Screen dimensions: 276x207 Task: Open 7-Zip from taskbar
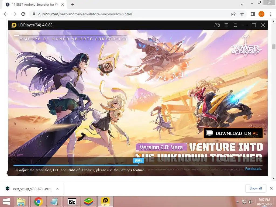(x=72, y=202)
